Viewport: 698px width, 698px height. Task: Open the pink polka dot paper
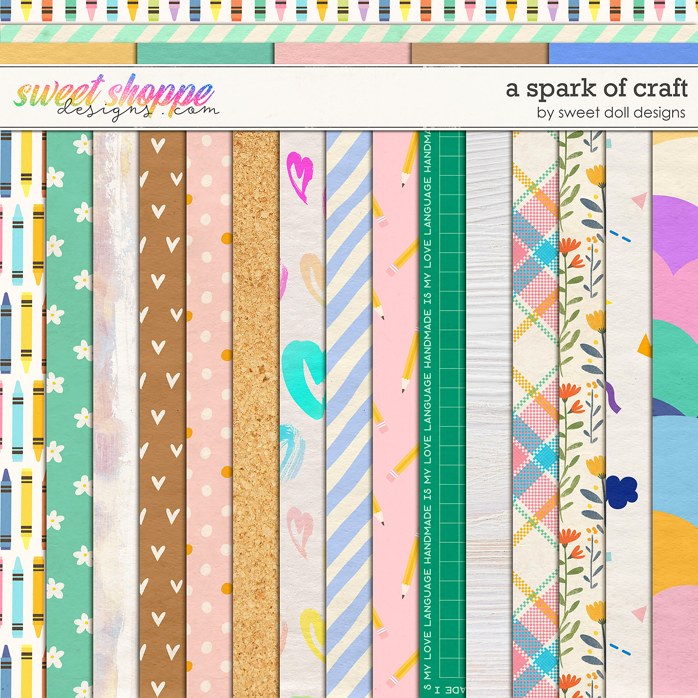click(x=209, y=414)
